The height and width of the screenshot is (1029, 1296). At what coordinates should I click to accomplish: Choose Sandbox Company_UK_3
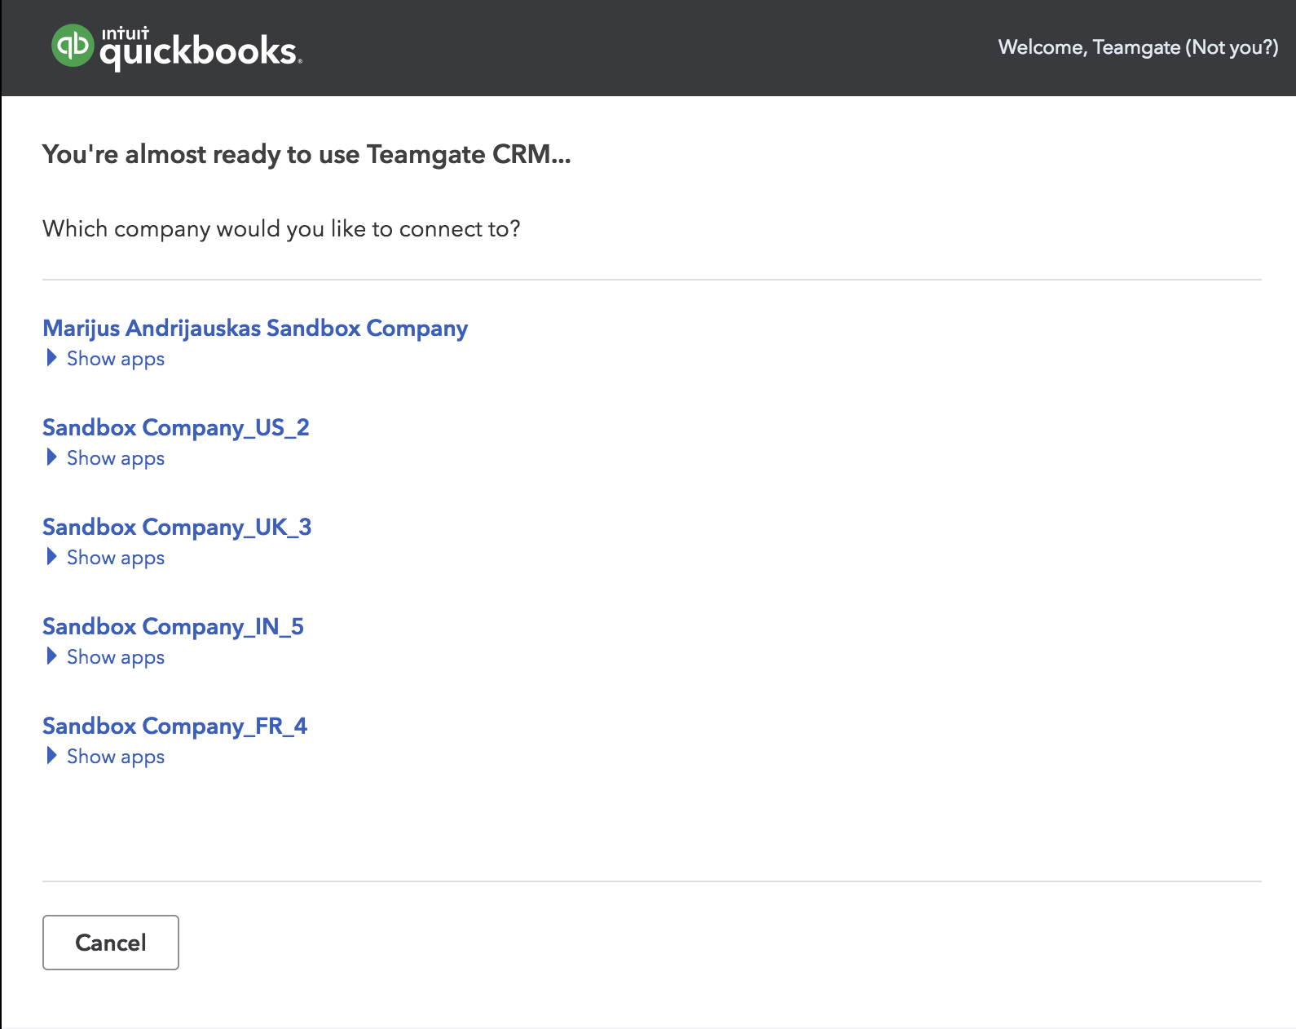pos(177,527)
